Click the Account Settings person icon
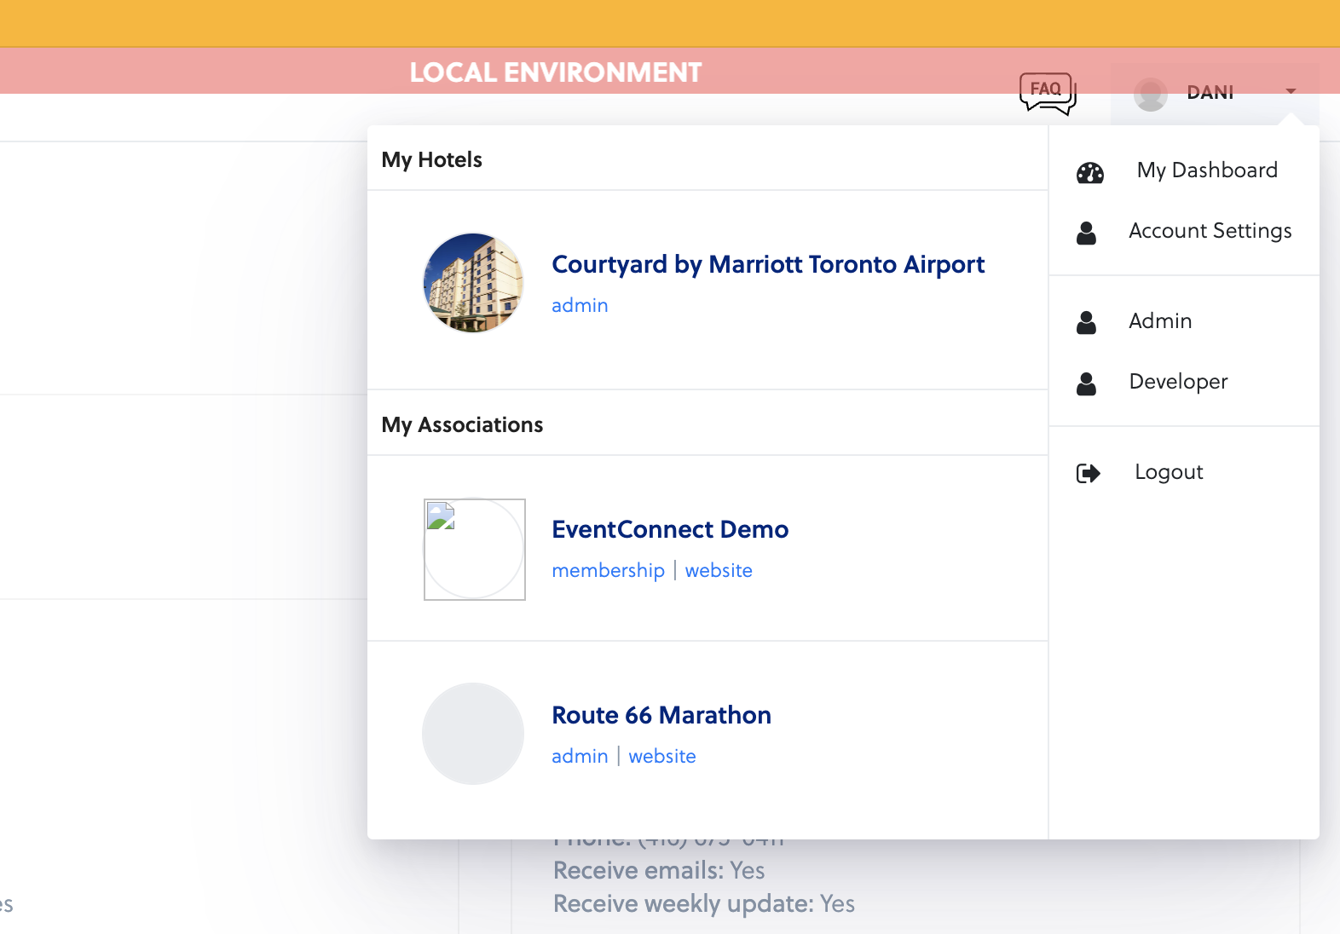This screenshot has height=934, width=1340. tap(1087, 233)
